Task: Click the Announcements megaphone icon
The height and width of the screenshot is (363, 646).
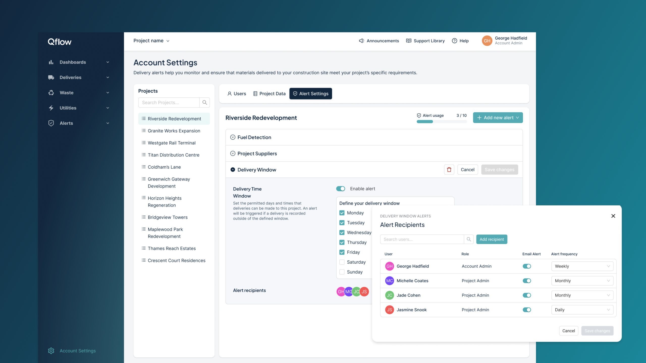Action: [x=361, y=41]
